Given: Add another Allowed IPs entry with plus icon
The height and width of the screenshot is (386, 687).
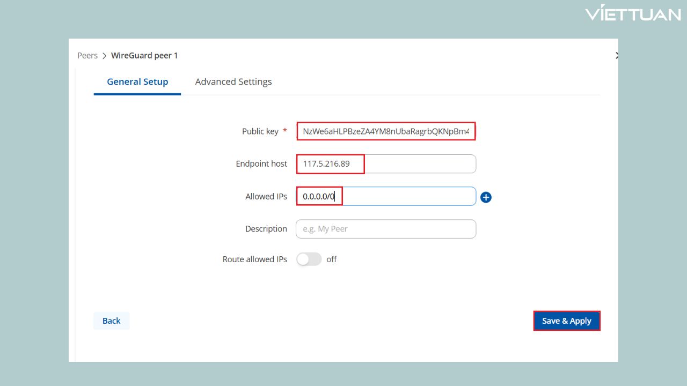Looking at the screenshot, I should pos(486,197).
